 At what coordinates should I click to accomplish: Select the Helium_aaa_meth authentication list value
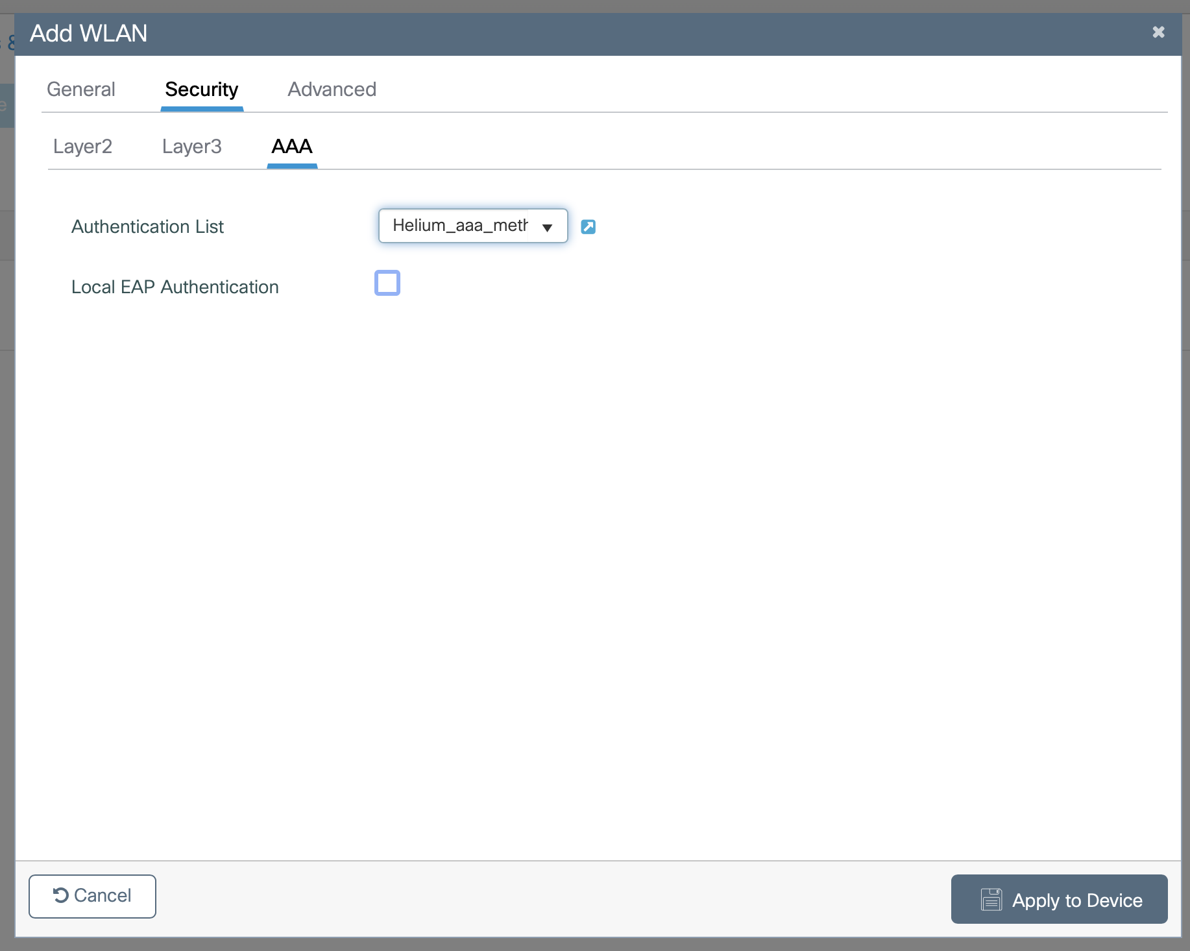[x=460, y=226]
